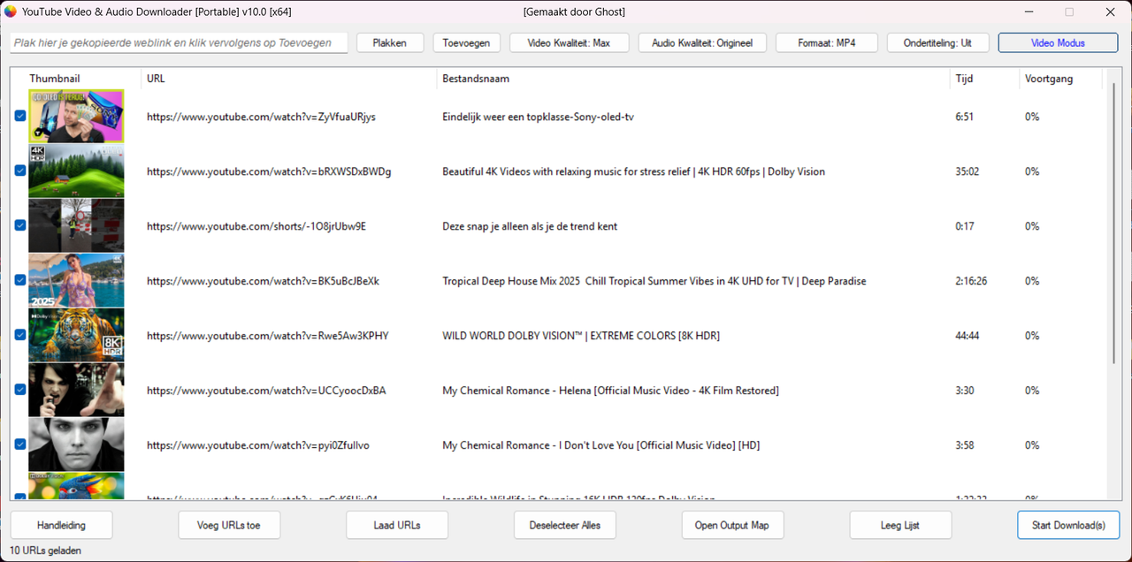The height and width of the screenshot is (562, 1132).
Task: Click URL ending in BK5uBcJBeXk
Action: (x=263, y=281)
